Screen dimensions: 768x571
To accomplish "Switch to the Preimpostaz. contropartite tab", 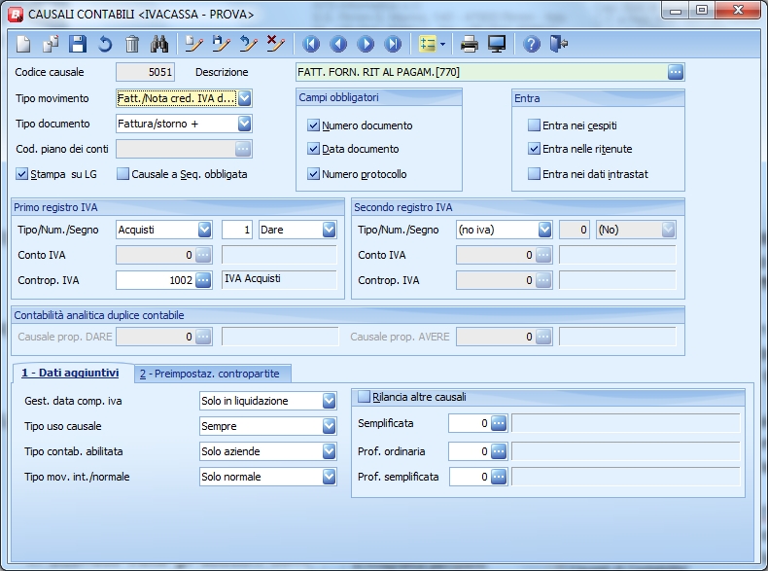I will pyautogui.click(x=214, y=374).
